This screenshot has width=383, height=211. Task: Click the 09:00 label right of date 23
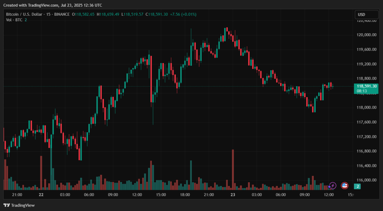(x=304, y=195)
